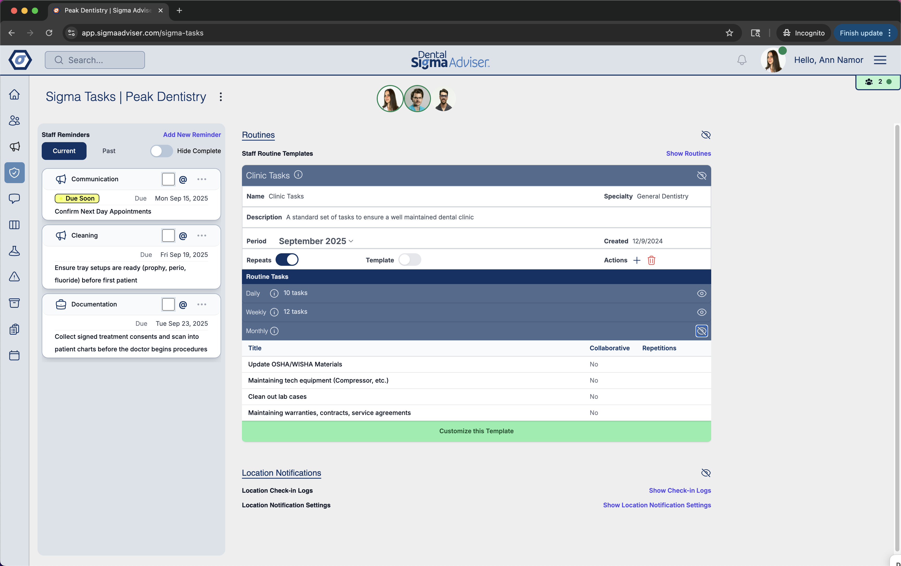901x566 pixels.
Task: Open the warning triangle icon in sidebar
Action: (14, 277)
